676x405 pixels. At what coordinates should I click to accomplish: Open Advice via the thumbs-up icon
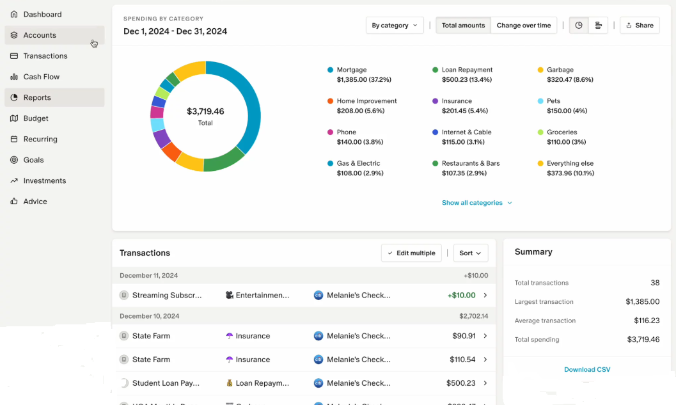pyautogui.click(x=14, y=202)
